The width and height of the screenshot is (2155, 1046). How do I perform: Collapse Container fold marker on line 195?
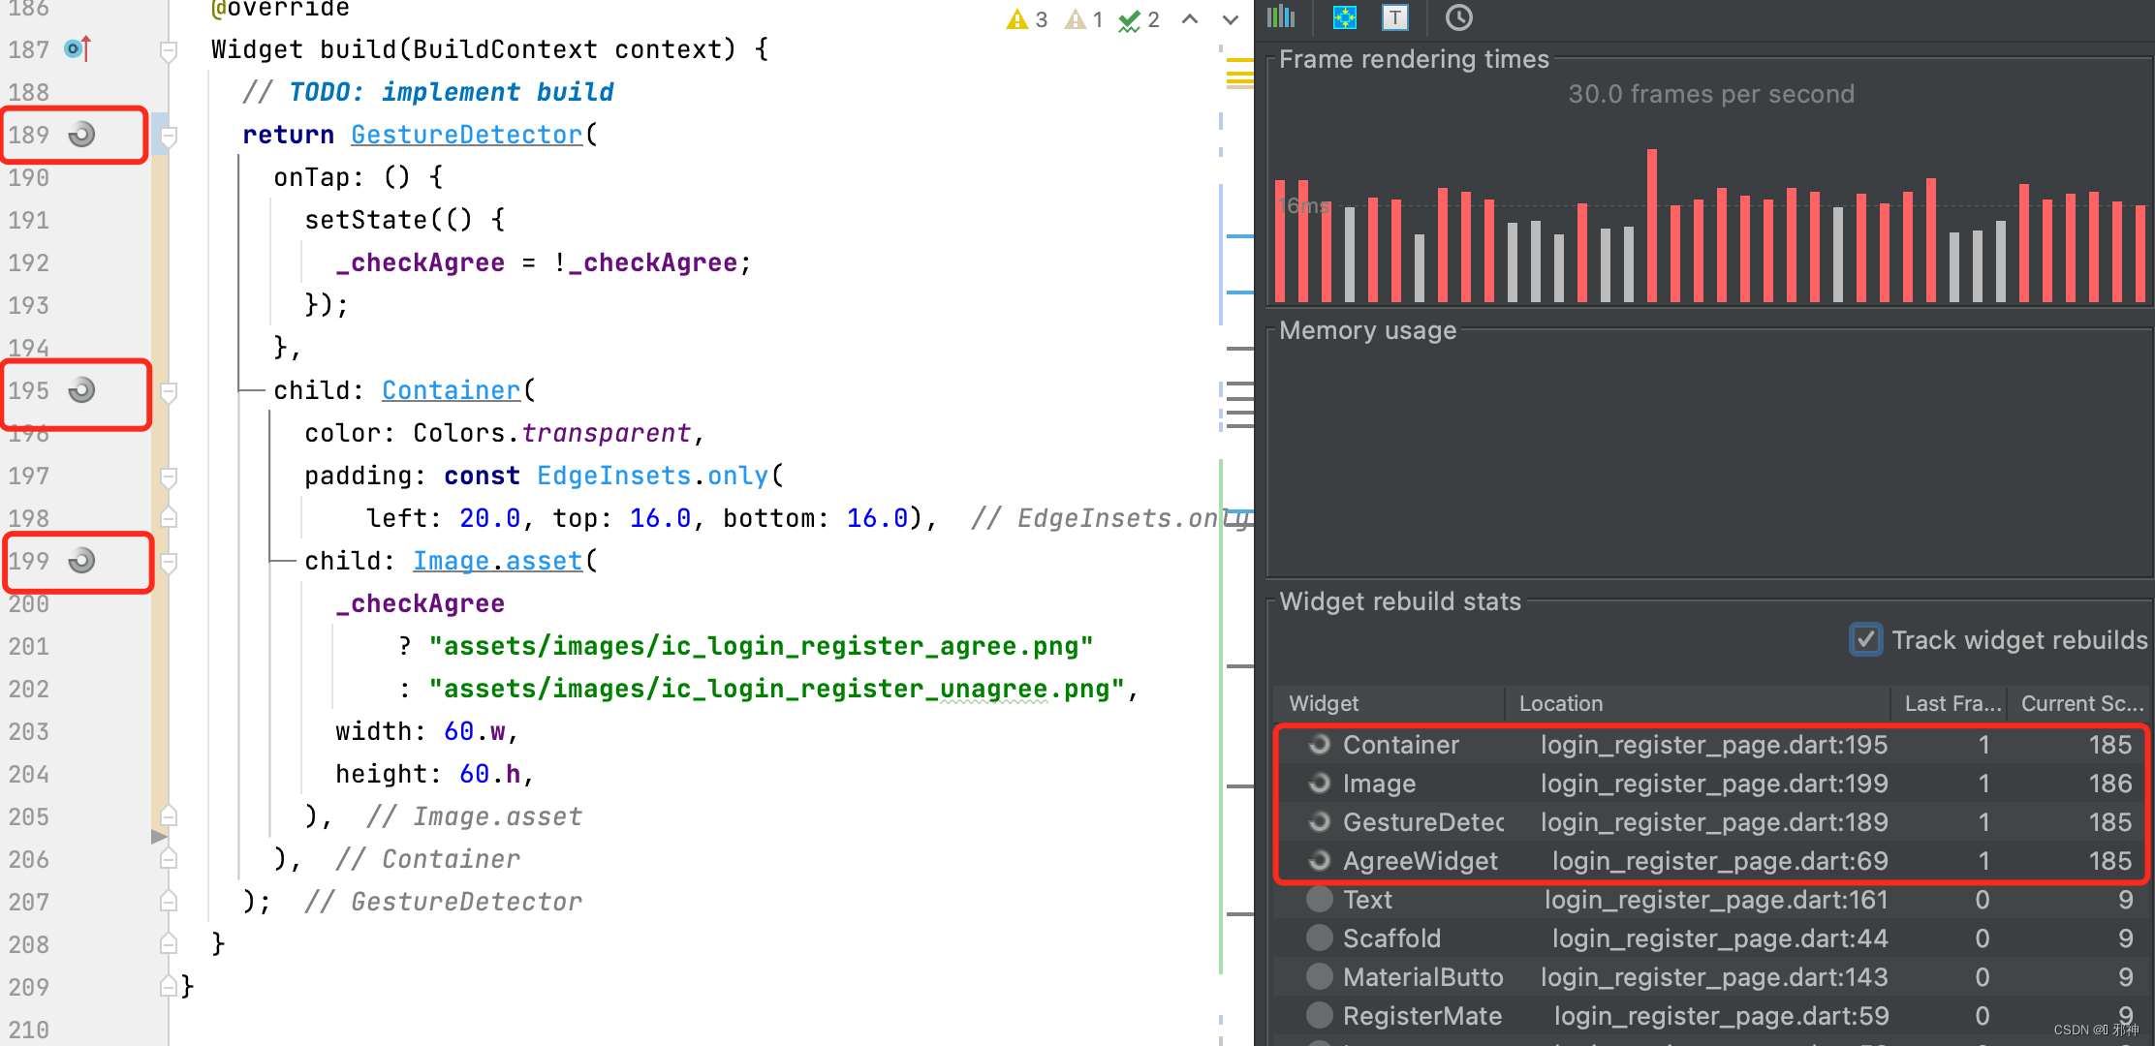pyautogui.click(x=169, y=391)
